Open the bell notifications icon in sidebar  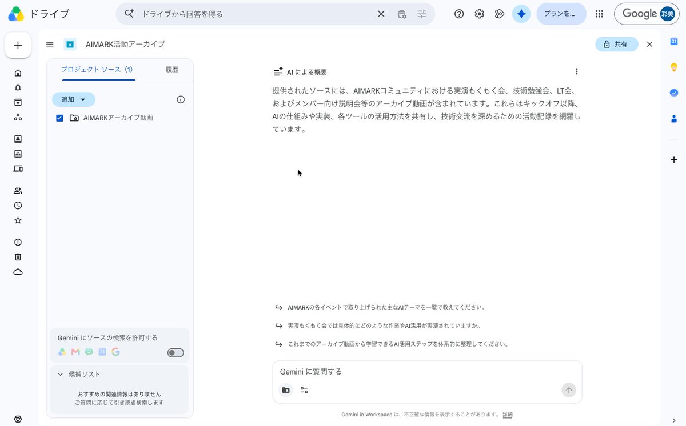pyautogui.click(x=18, y=87)
